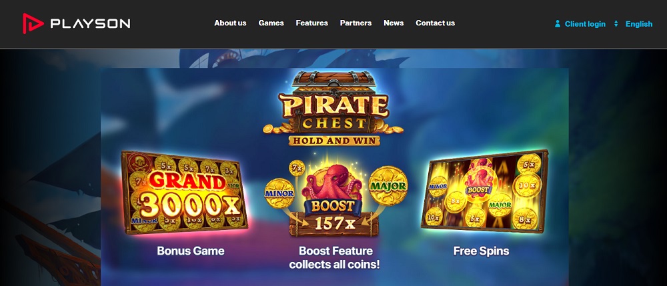The height and width of the screenshot is (286, 667).
Task: Click the red octopus Boost image
Action: [x=334, y=183]
